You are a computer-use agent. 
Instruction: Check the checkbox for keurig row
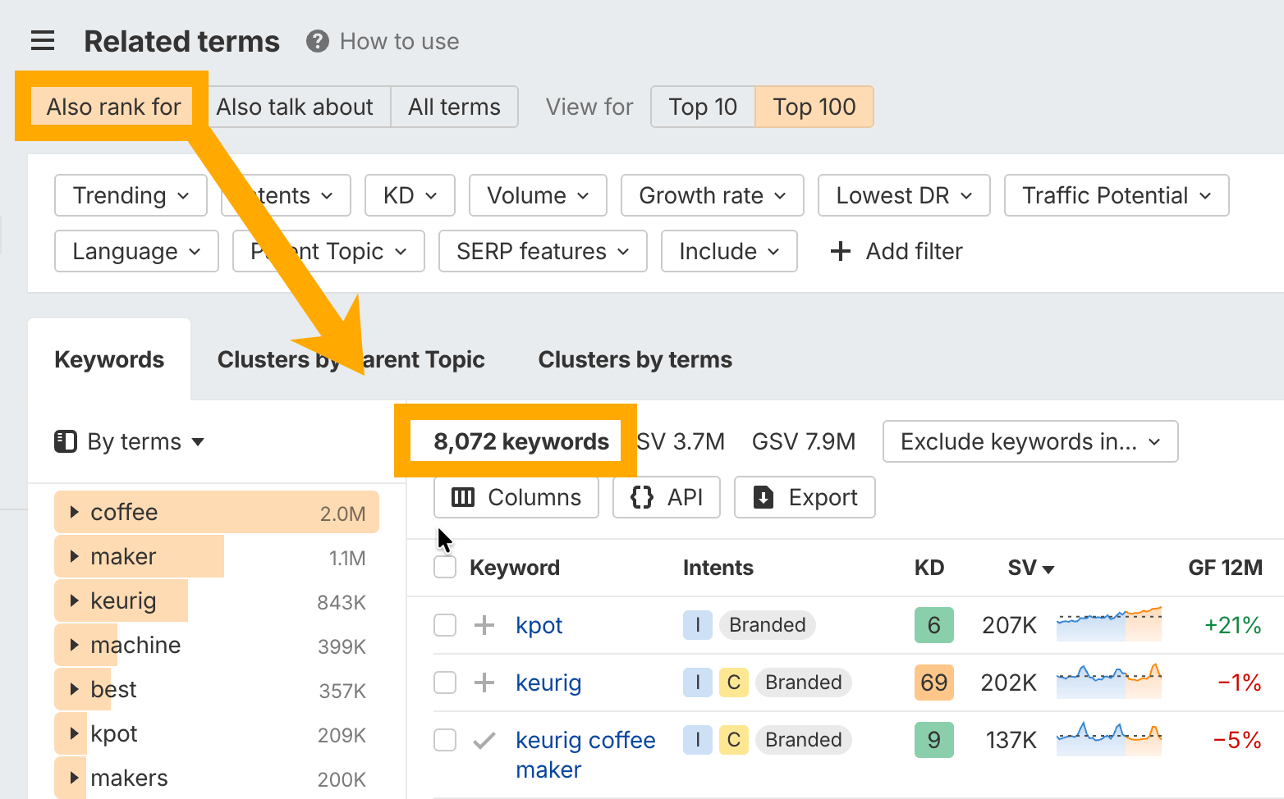[444, 683]
